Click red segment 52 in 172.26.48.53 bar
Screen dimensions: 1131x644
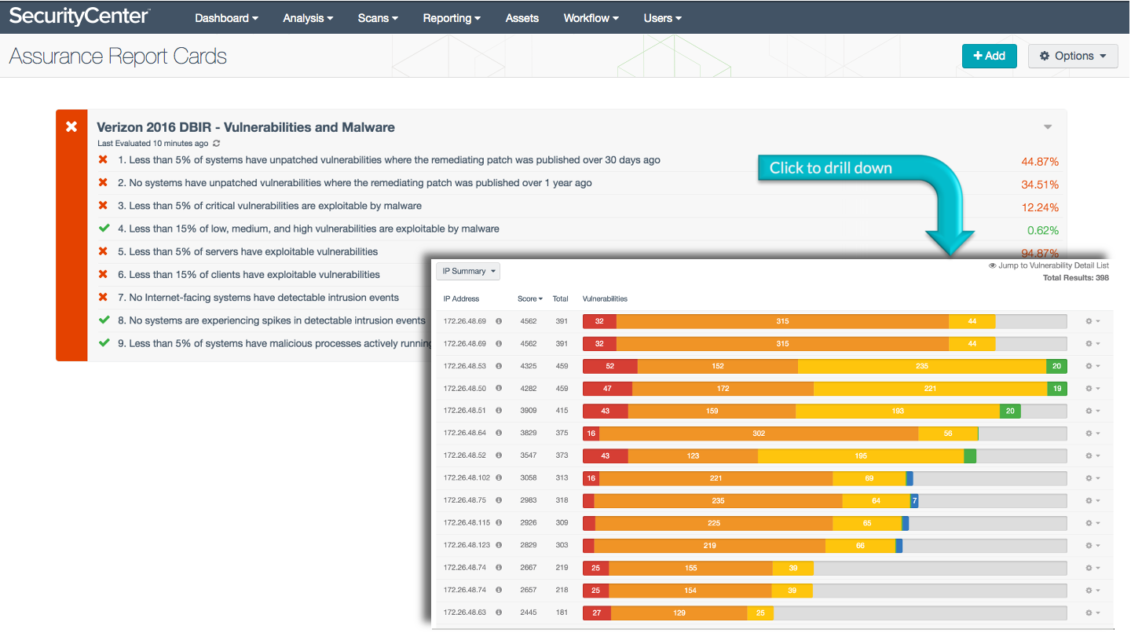(x=610, y=366)
